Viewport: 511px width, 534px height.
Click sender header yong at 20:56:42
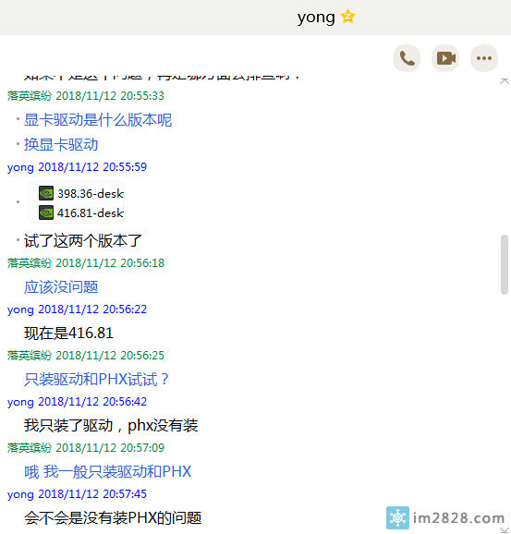pyautogui.click(x=77, y=402)
